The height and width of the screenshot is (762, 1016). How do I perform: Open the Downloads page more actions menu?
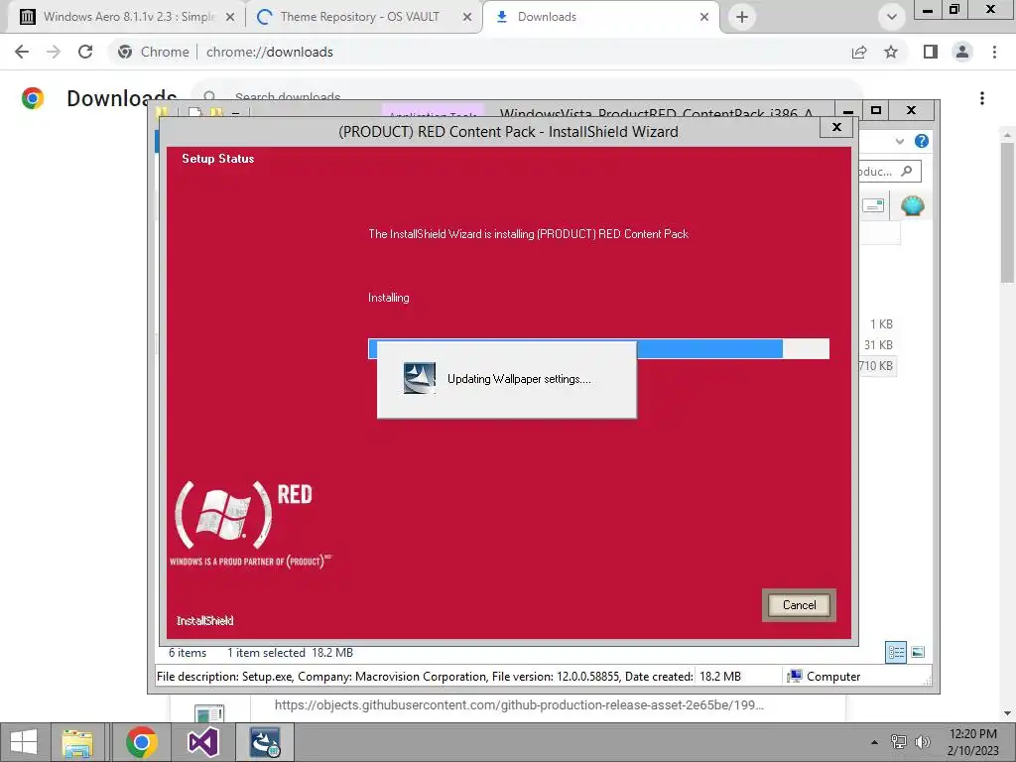(x=982, y=98)
